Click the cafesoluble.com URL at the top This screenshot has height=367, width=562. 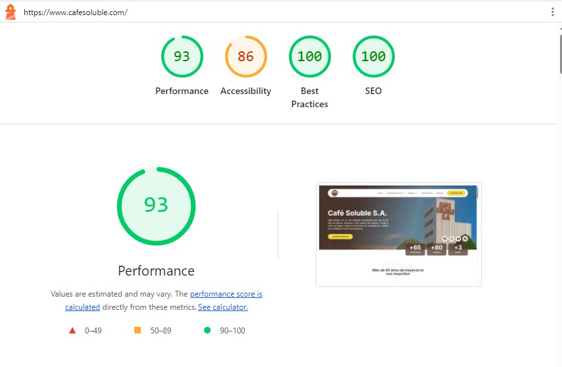[x=76, y=12]
